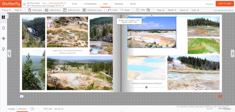
Task: Expand the Project dropdown menu
Action: click(6, 10)
